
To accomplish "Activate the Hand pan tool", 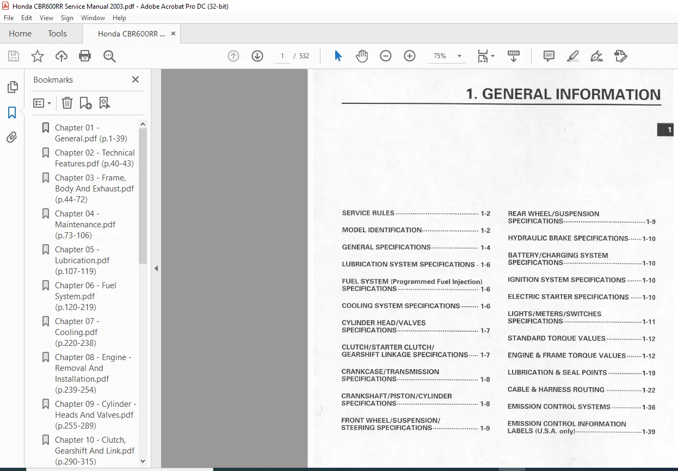I will tap(362, 56).
